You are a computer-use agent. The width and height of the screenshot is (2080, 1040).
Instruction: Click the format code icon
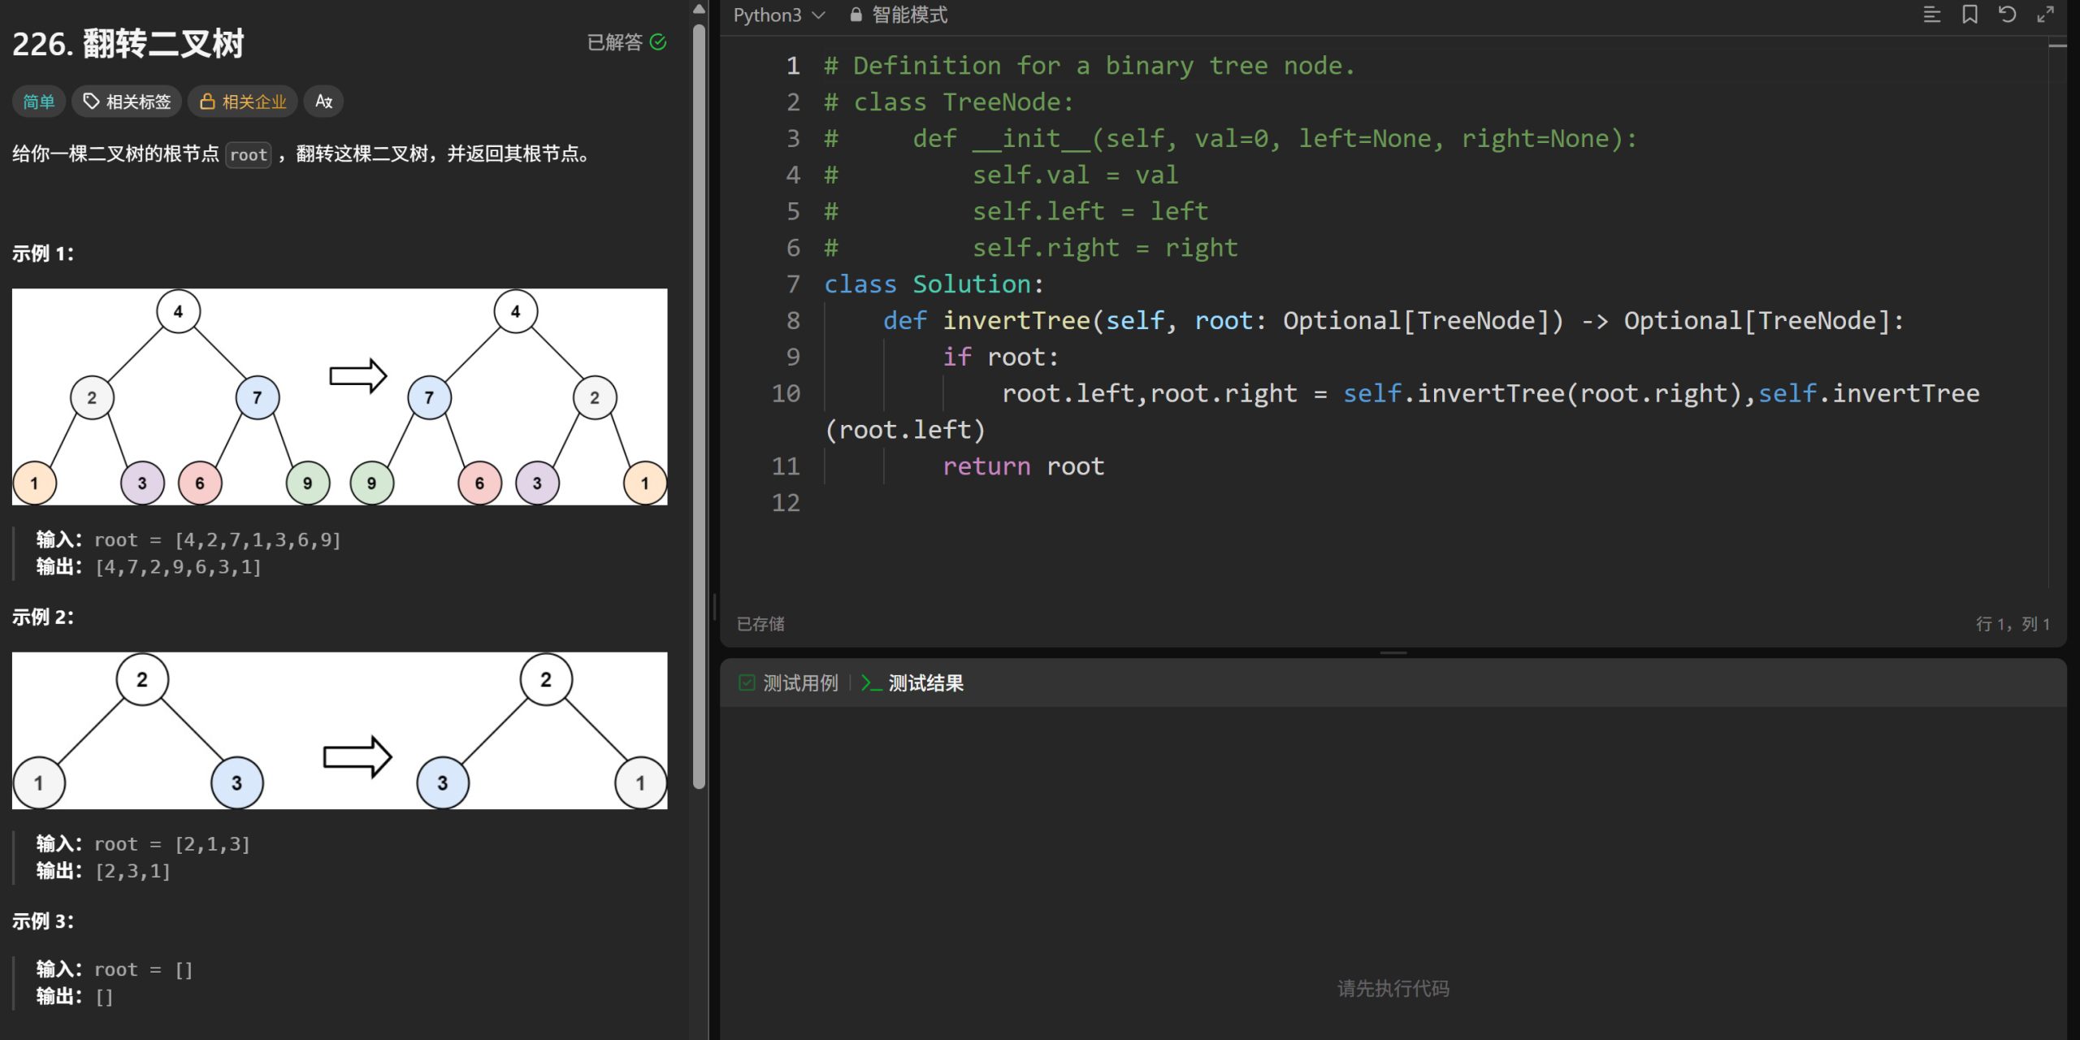click(x=1931, y=15)
